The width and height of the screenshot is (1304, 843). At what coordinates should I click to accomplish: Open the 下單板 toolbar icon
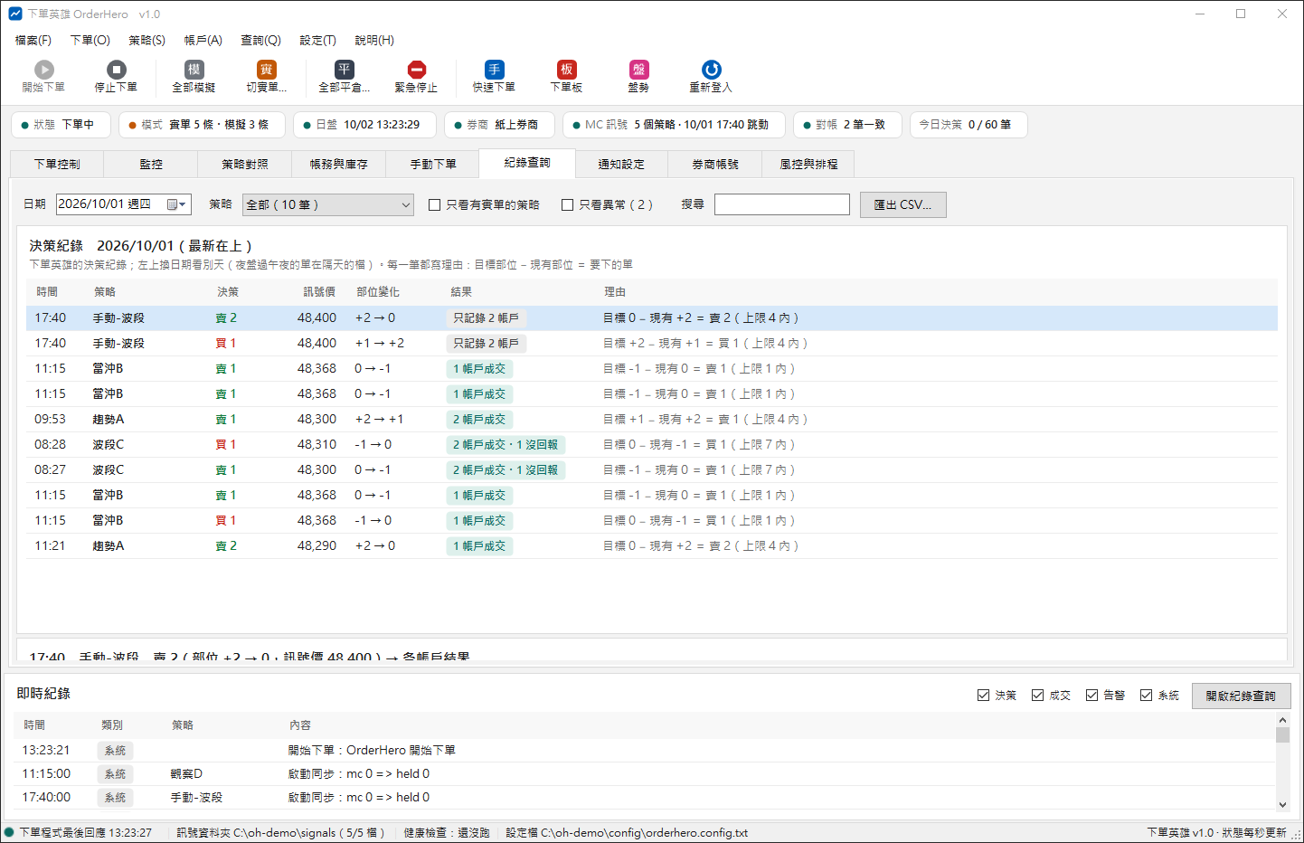566,70
